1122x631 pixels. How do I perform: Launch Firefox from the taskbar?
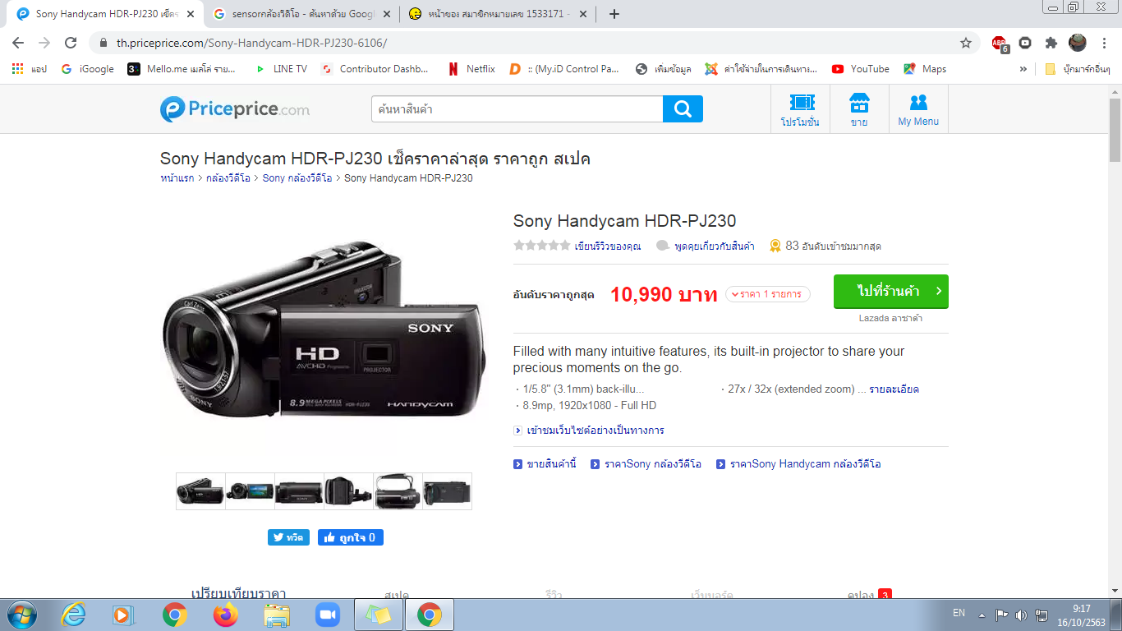pyautogui.click(x=224, y=615)
